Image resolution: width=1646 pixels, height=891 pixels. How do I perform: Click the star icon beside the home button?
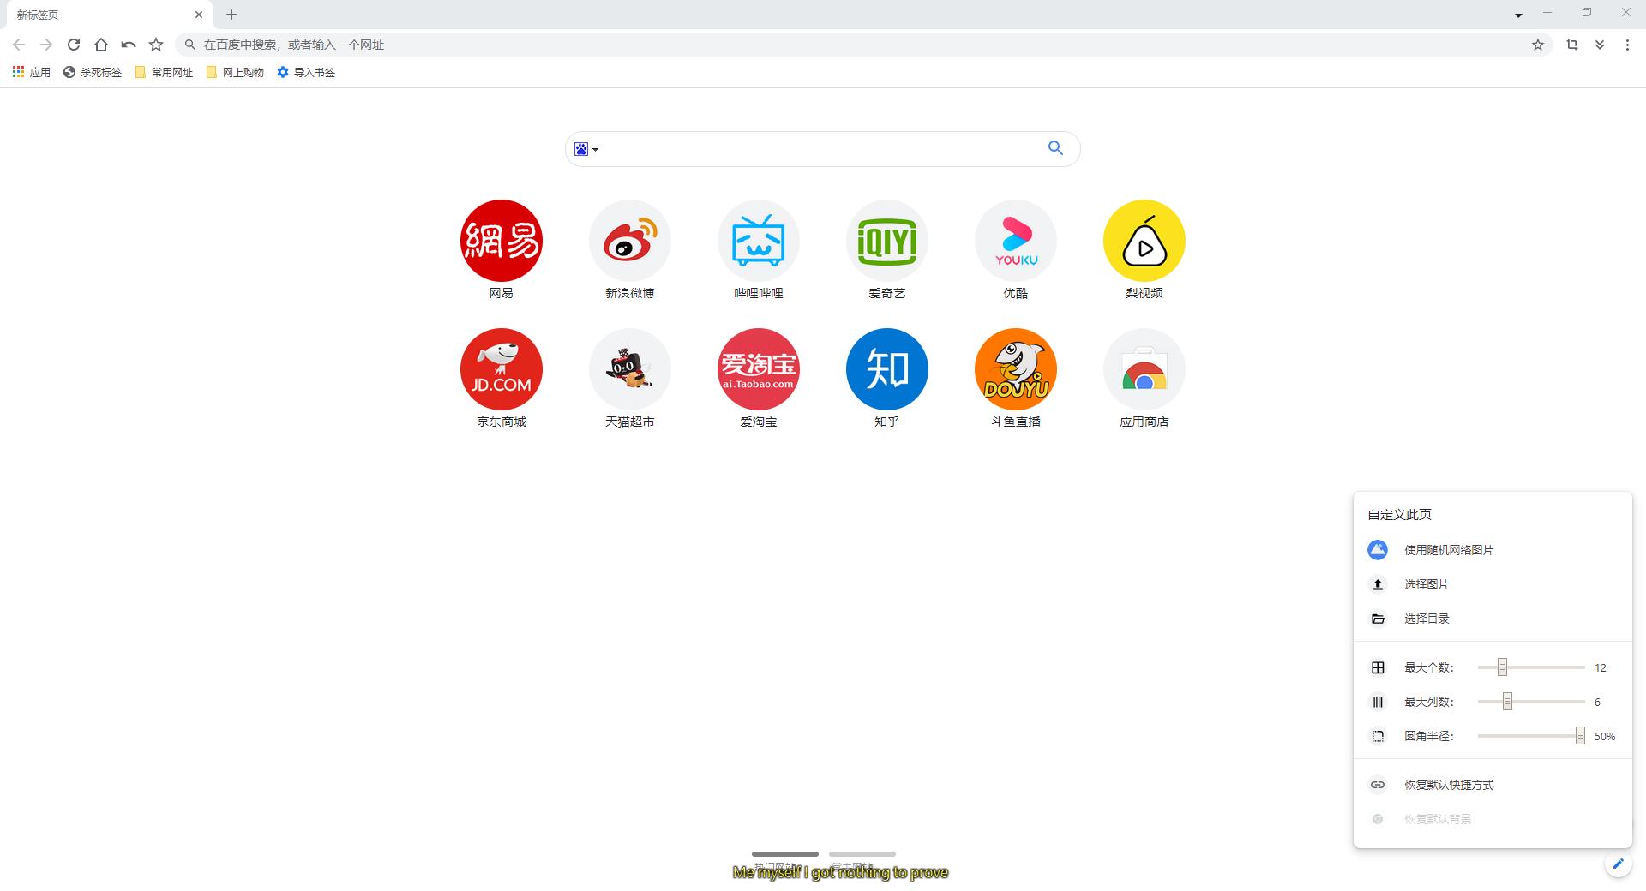point(156,45)
